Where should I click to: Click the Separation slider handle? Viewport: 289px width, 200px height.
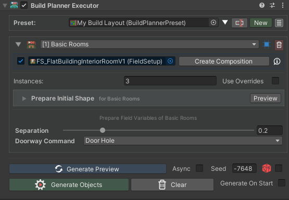pos(103,130)
